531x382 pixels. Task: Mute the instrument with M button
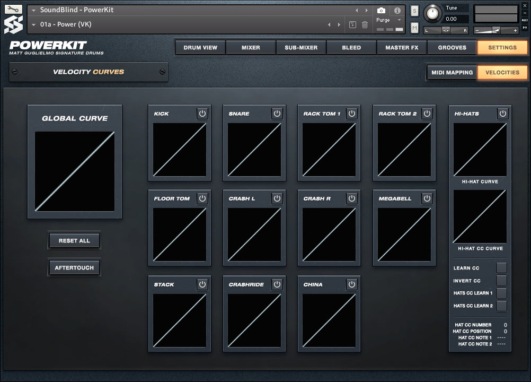coord(414,28)
